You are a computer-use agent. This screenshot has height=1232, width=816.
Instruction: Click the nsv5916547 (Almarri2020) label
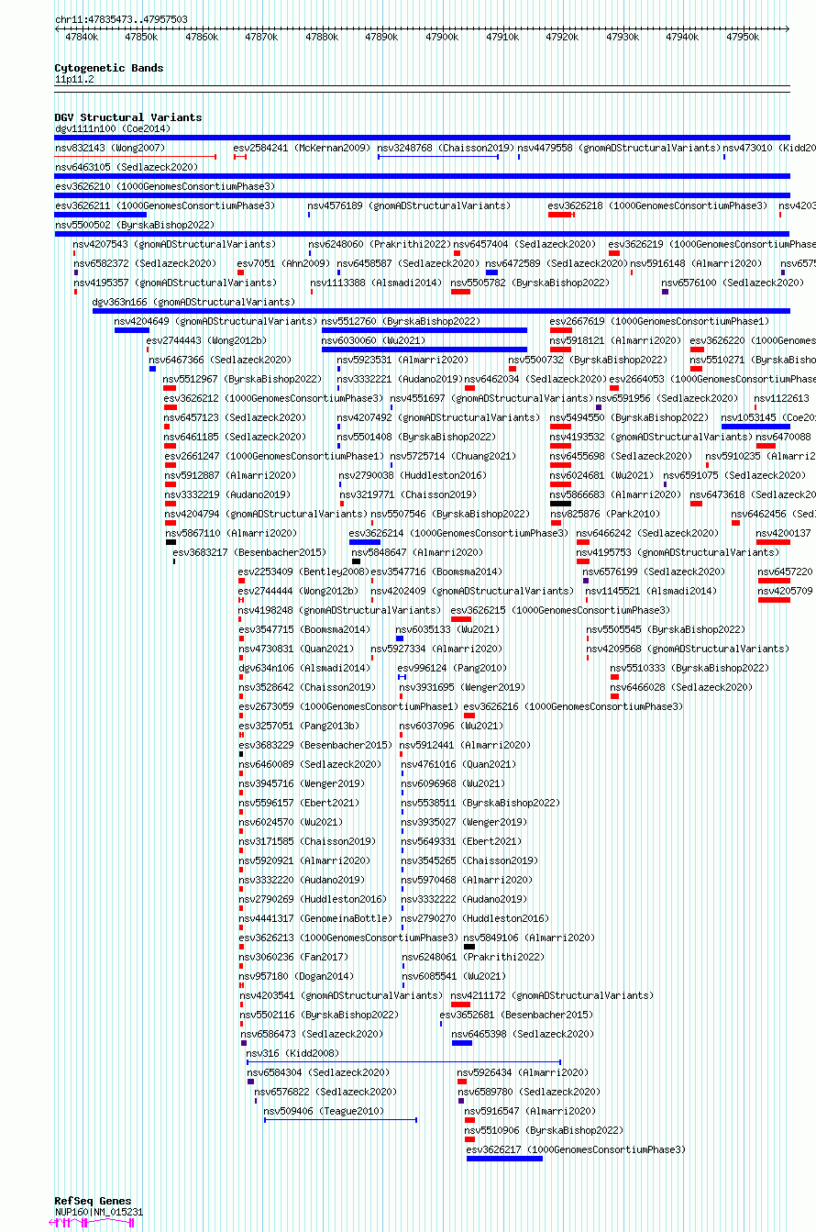(x=530, y=1111)
